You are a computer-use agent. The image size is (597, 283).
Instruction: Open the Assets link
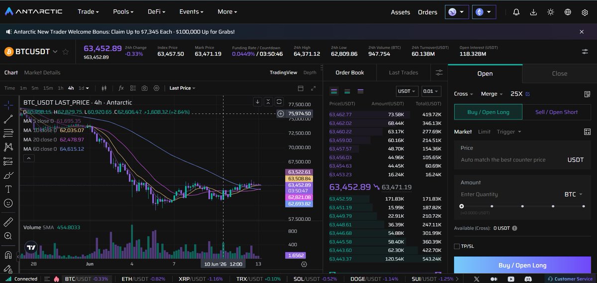(x=400, y=12)
